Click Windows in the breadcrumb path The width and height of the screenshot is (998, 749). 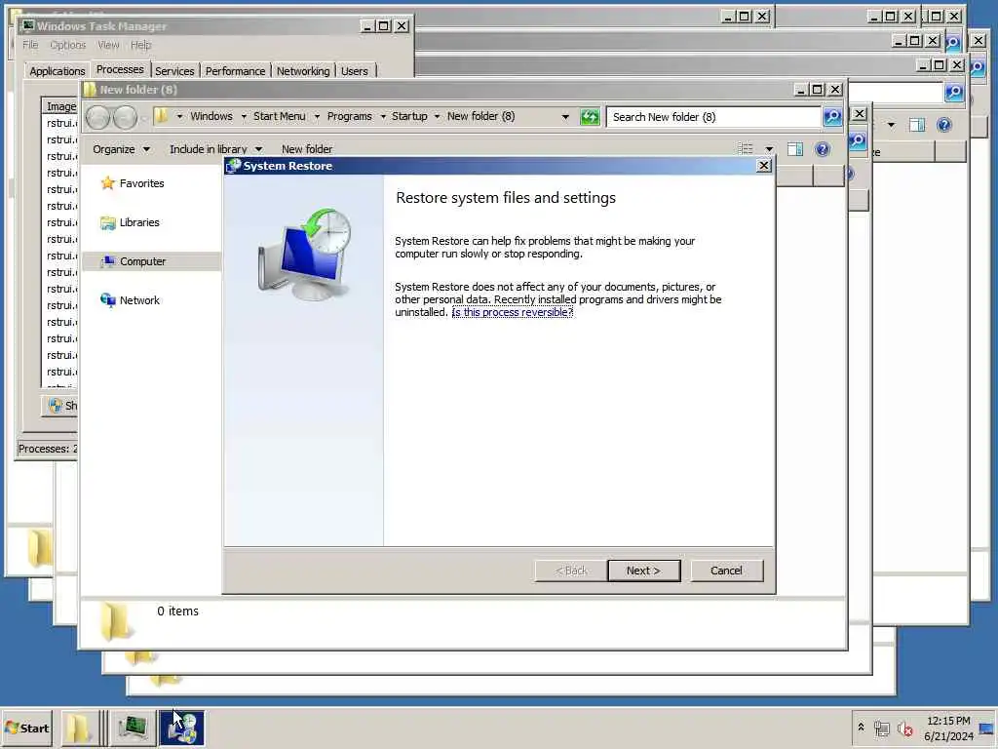click(211, 117)
